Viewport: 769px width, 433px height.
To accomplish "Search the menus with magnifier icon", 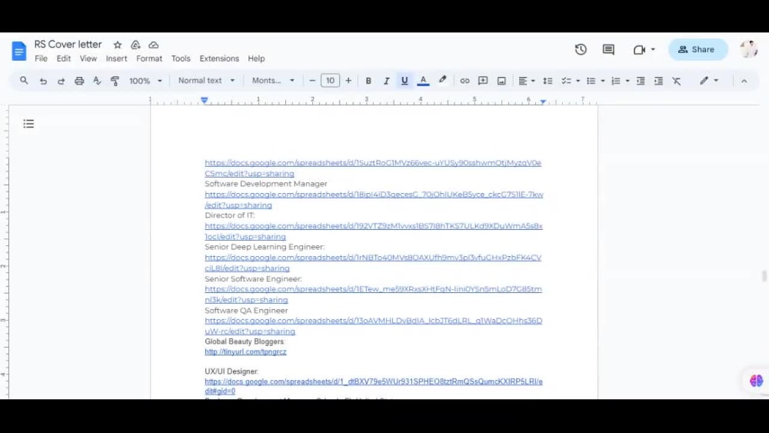I will tap(24, 81).
